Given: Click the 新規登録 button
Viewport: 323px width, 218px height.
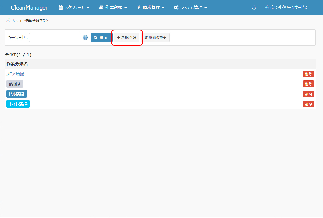Looking at the screenshot, I should 127,38.
